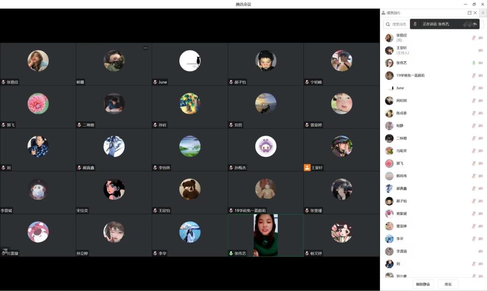Open the hamburger menu at top right
487x291 pixels.
483,13
